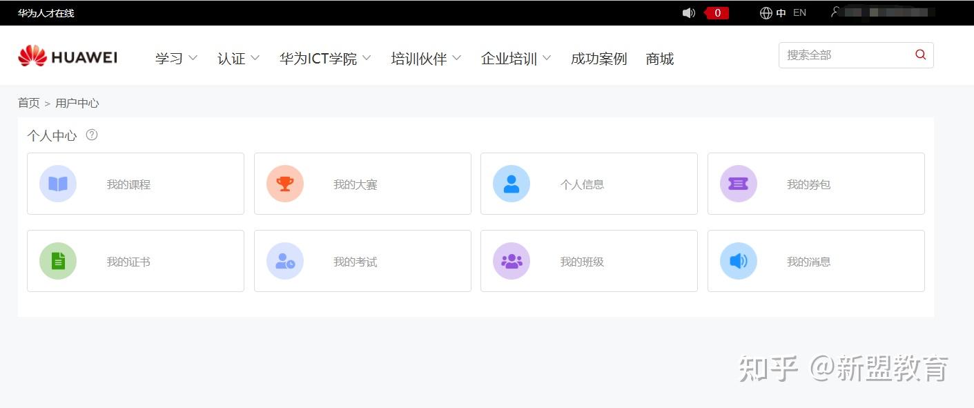Click the green document icon for 我的证书
This screenshot has height=408, width=974.
(58, 261)
